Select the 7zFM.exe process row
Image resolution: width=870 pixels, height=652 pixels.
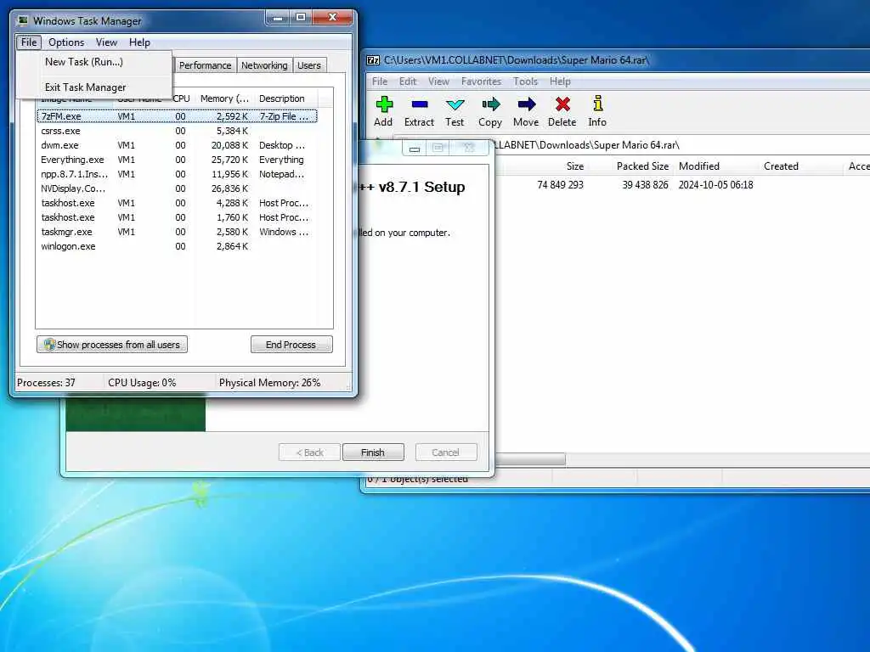(177, 116)
